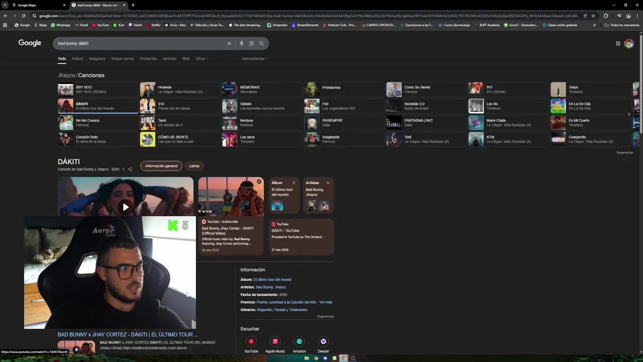643x362 pixels.
Task: Go back with the browser back arrow
Action: [x=6, y=16]
